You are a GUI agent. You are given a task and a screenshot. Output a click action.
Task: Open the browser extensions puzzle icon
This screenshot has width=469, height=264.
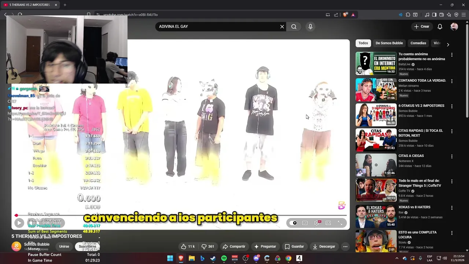coord(408,15)
